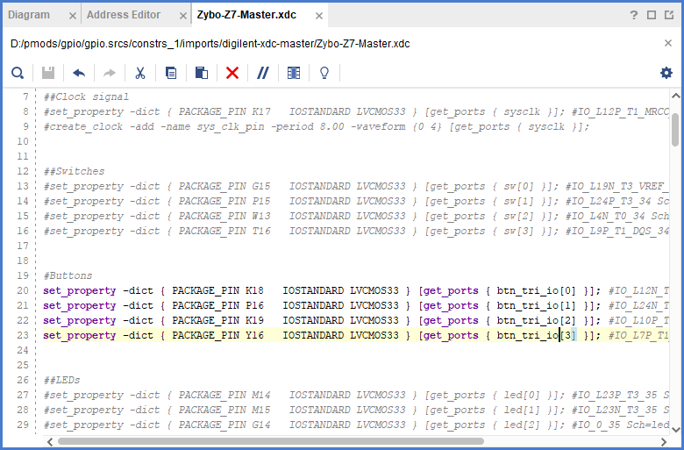Copy selection using the copy icon
The width and height of the screenshot is (684, 450).
171,73
